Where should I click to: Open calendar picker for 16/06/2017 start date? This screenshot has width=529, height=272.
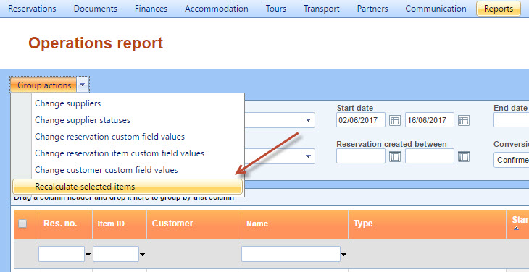[x=464, y=120]
